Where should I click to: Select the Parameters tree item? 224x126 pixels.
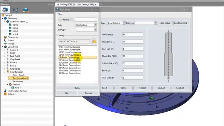[x=18, y=81]
